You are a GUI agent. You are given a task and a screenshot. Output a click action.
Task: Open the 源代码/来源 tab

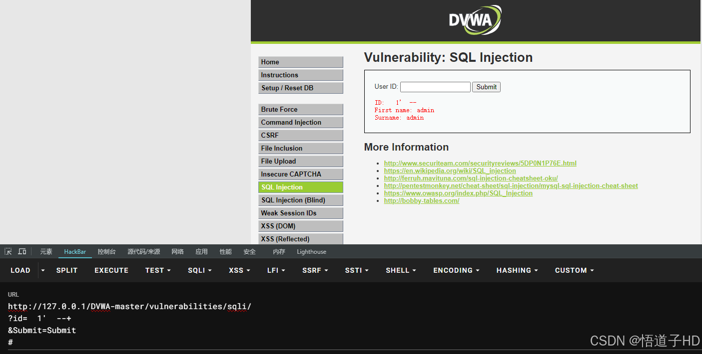pyautogui.click(x=144, y=252)
